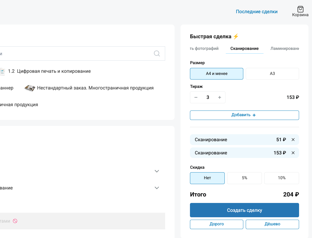Open Последние сделки link

[256, 11]
